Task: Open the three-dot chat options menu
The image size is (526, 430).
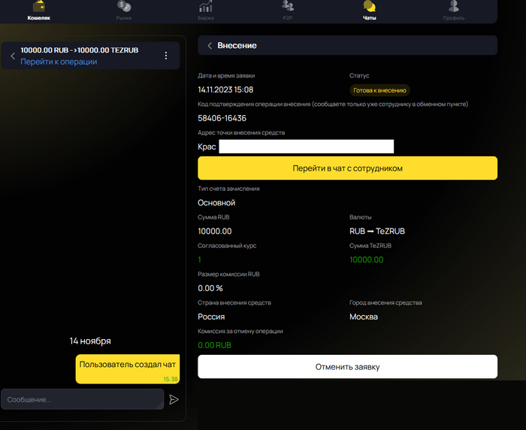Action: [x=166, y=56]
